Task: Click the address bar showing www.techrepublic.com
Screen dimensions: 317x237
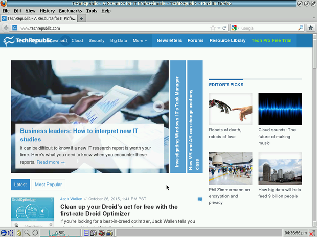Action: coord(112,28)
